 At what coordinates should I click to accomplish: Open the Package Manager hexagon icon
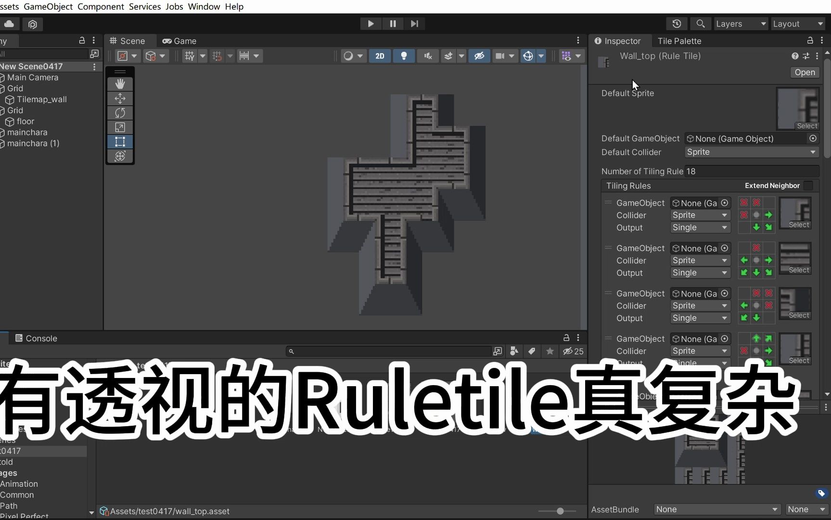tap(33, 24)
